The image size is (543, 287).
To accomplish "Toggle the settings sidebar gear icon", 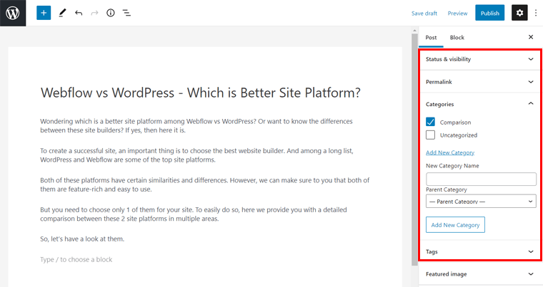I will pos(519,13).
